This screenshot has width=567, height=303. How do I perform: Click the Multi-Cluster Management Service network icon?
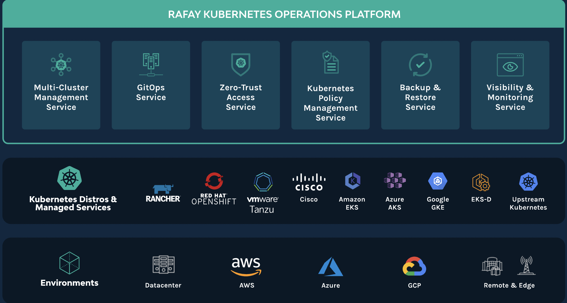[61, 64]
